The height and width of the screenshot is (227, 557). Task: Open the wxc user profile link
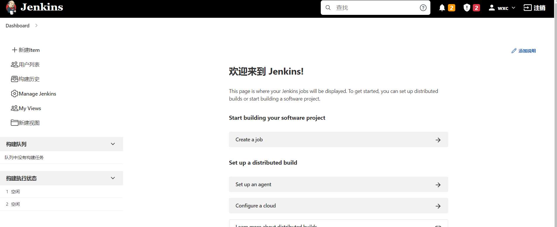[x=503, y=8]
